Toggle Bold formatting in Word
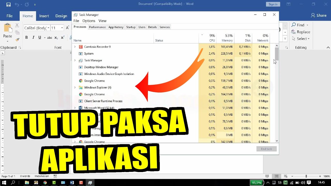331x186 pixels. click(x=26, y=37)
